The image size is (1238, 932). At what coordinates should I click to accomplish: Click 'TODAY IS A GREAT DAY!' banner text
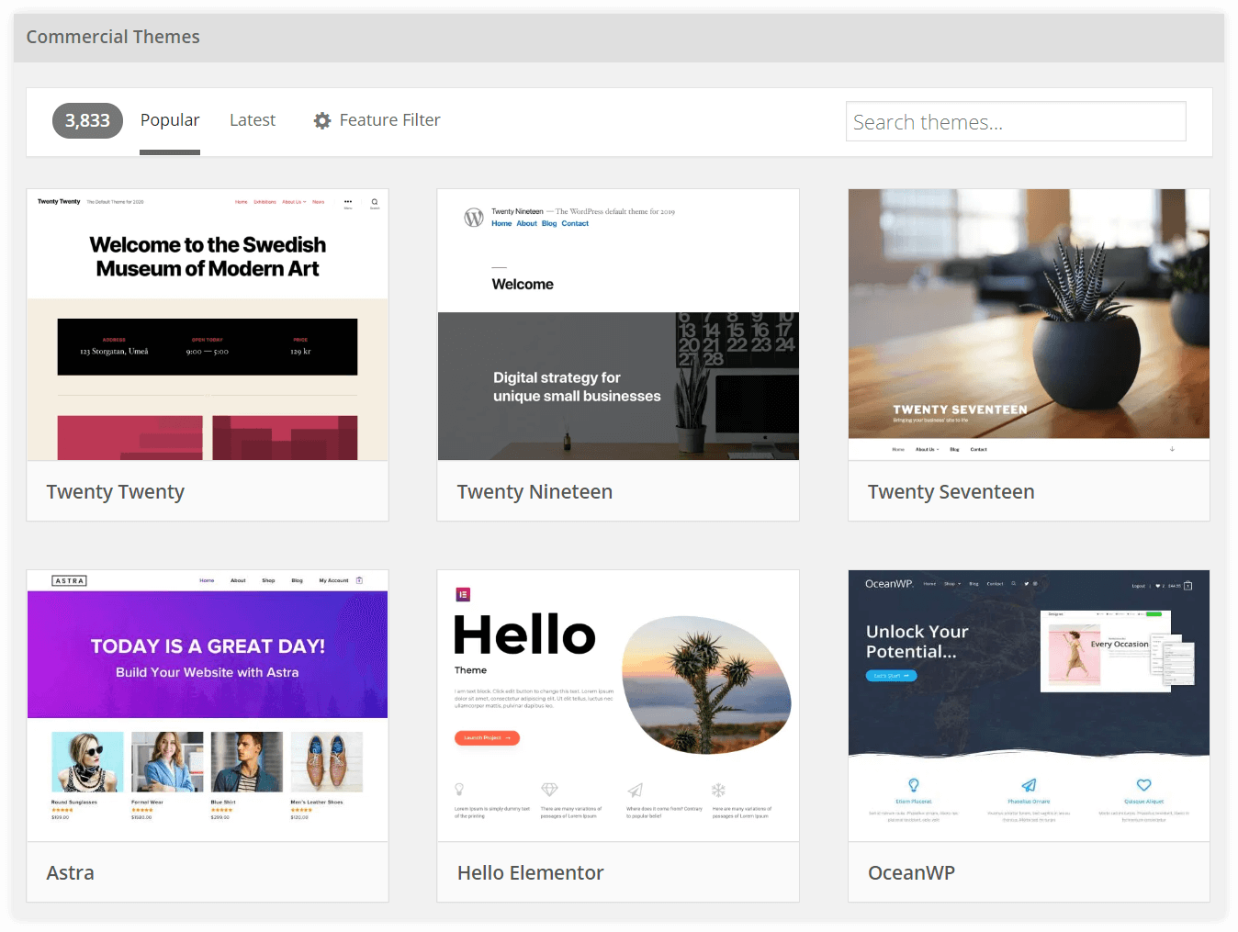208,646
